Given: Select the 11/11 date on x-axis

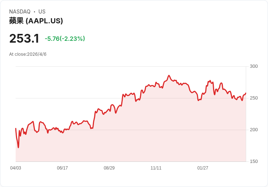Looking at the screenshot, I should point(156,168).
